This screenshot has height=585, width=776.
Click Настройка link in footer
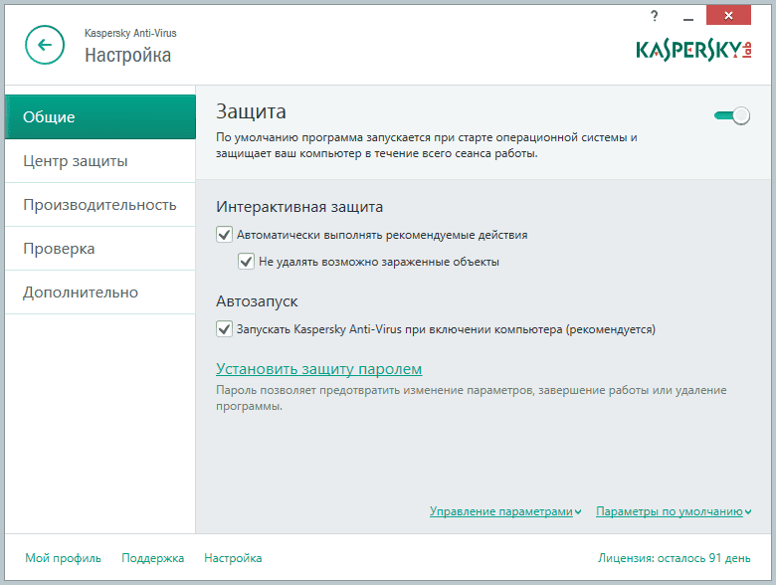coord(233,558)
